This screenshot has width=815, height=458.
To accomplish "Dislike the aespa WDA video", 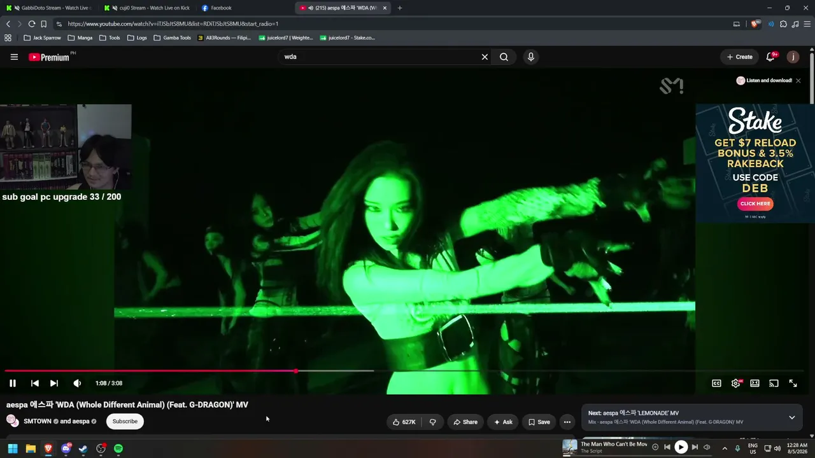I will tap(432, 422).
